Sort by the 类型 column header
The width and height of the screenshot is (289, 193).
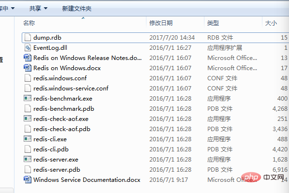tap(213, 23)
